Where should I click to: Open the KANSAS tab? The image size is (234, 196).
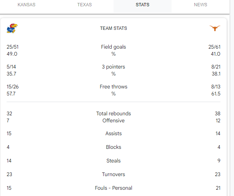point(26,5)
